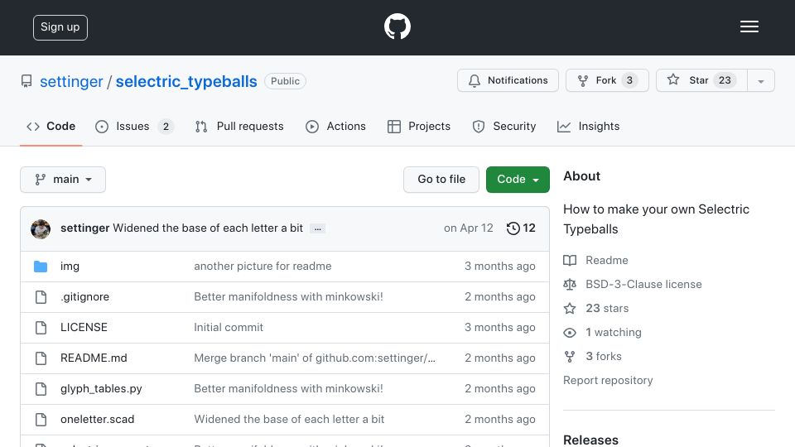Viewport: 795px width, 447px height.
Task: Open the selectric_typeballs repository link
Action: tap(186, 82)
